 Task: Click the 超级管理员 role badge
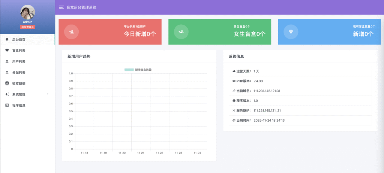pyautogui.click(x=28, y=27)
